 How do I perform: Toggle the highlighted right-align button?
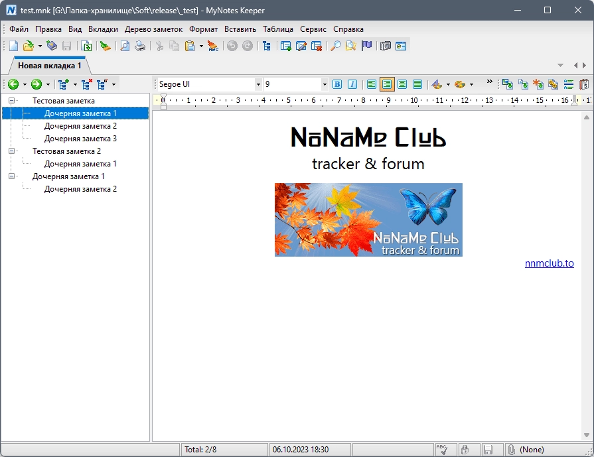[387, 84]
